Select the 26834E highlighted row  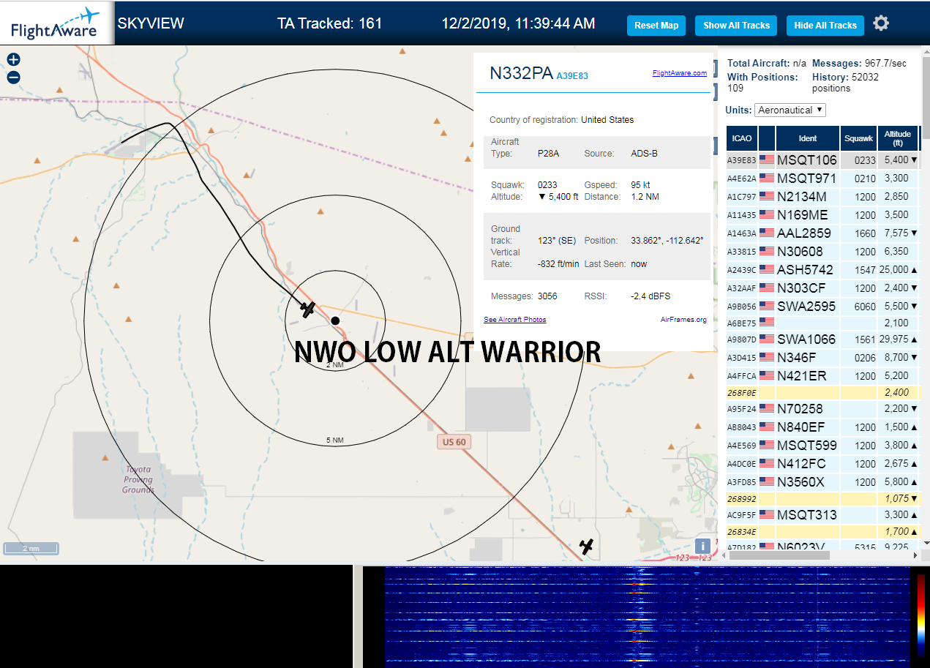tap(823, 531)
